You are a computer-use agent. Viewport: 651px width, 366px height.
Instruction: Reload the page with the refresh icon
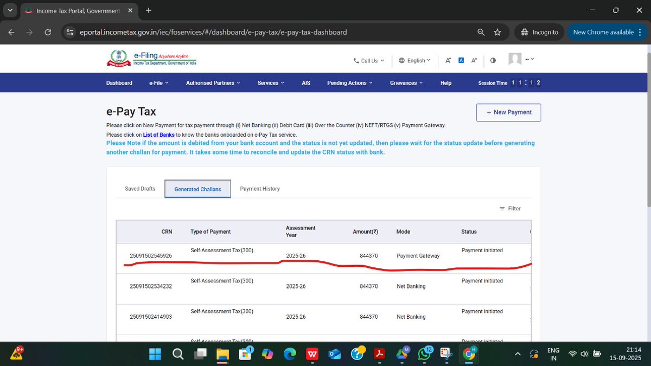click(48, 33)
